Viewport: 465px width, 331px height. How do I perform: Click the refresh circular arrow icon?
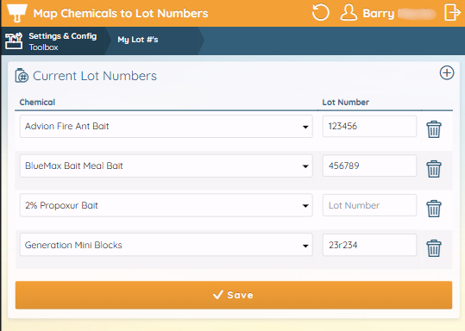pyautogui.click(x=321, y=13)
